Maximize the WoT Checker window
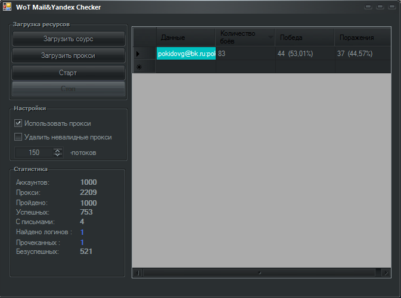The image size is (401, 298). click(380, 7)
